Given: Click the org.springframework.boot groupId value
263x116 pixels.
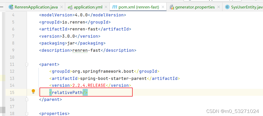Looking at the screenshot, I should point(103,71).
